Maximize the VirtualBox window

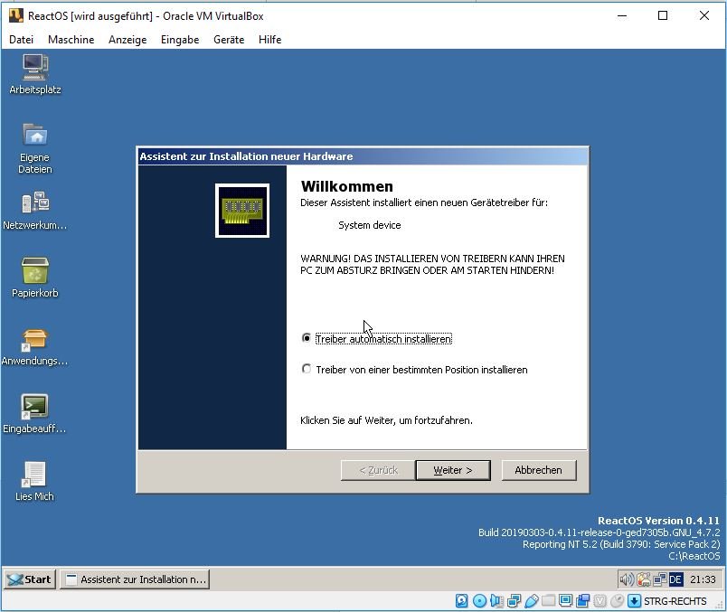coord(663,15)
